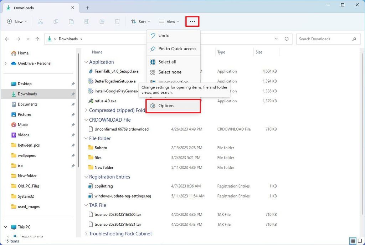Screen dimensions: 365x245
Task: Select all files via the menu entry
Action: coord(166,61)
